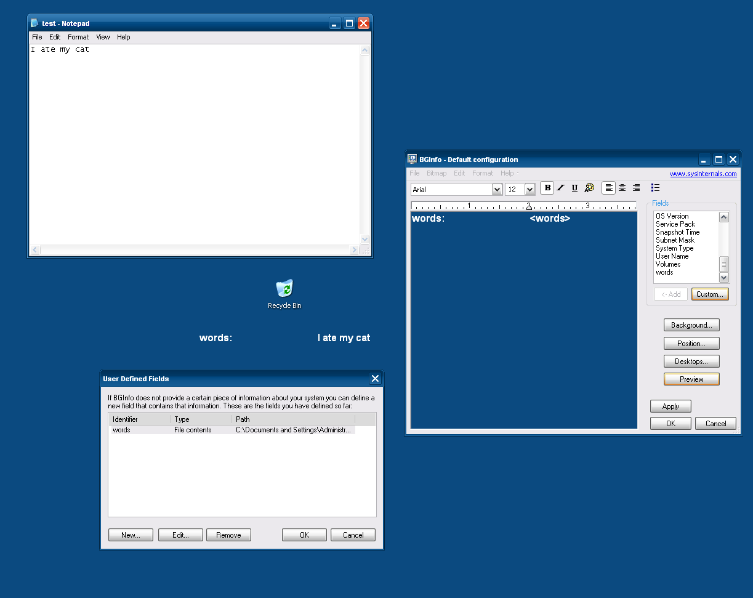Click OK in User Defined Fields dialog
This screenshot has height=598, width=753.
tap(304, 535)
